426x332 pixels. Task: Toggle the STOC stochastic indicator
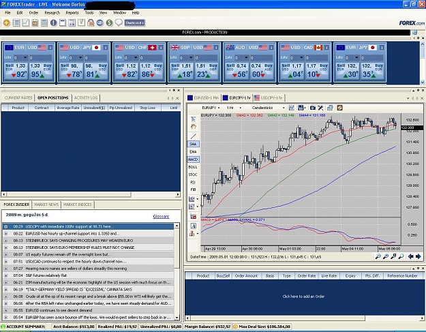tap(193, 175)
